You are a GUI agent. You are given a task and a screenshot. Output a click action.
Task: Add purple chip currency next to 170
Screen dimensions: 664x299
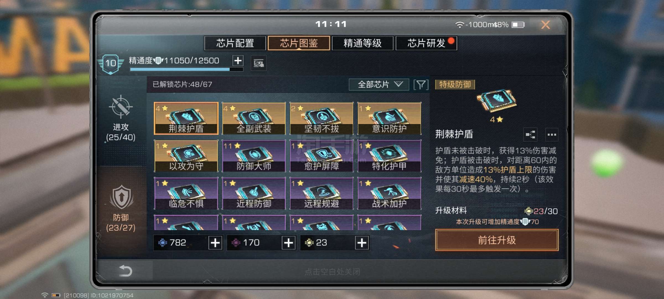(x=289, y=243)
